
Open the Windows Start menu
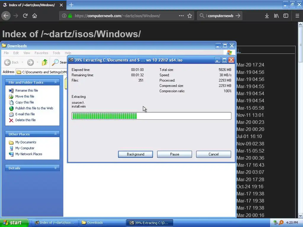pyautogui.click(x=14, y=223)
